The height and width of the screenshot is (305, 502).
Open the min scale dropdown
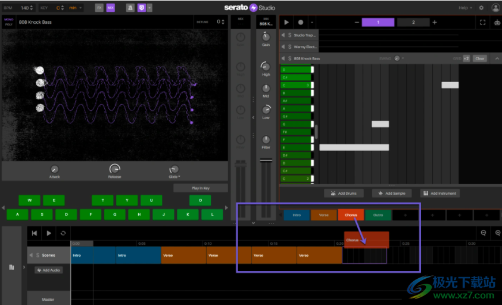click(76, 8)
